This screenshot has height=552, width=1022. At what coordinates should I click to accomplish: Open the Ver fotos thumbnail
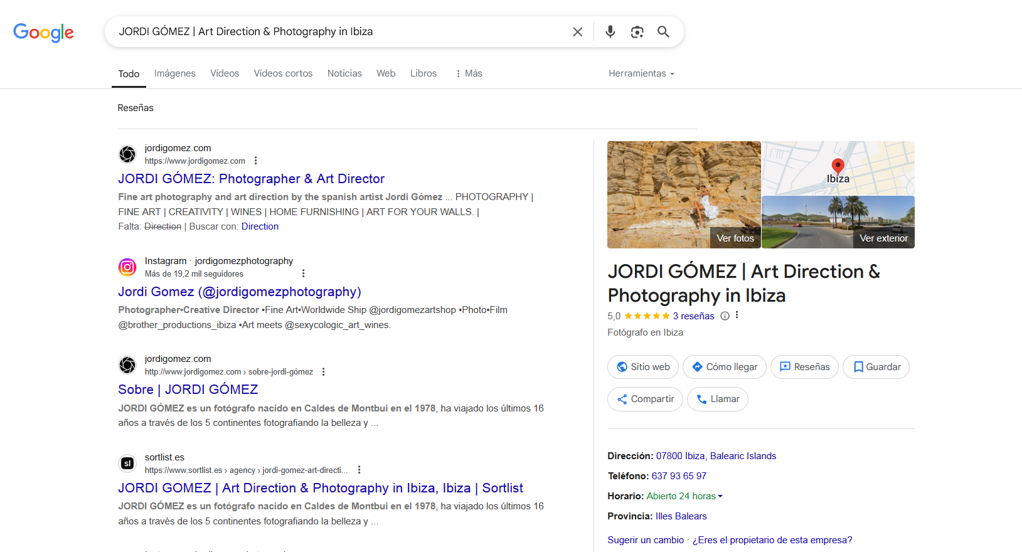[x=684, y=194]
